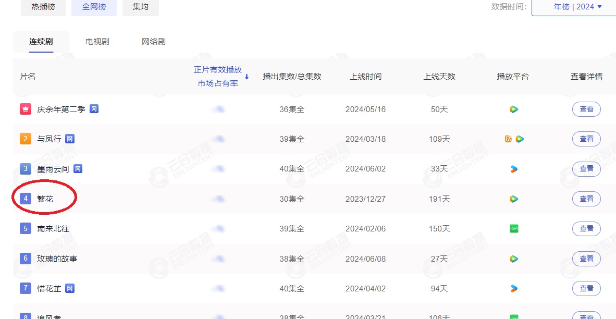The width and height of the screenshot is (616, 319).
Task: Click the 网 badge next to 与凤行
Action: click(70, 139)
